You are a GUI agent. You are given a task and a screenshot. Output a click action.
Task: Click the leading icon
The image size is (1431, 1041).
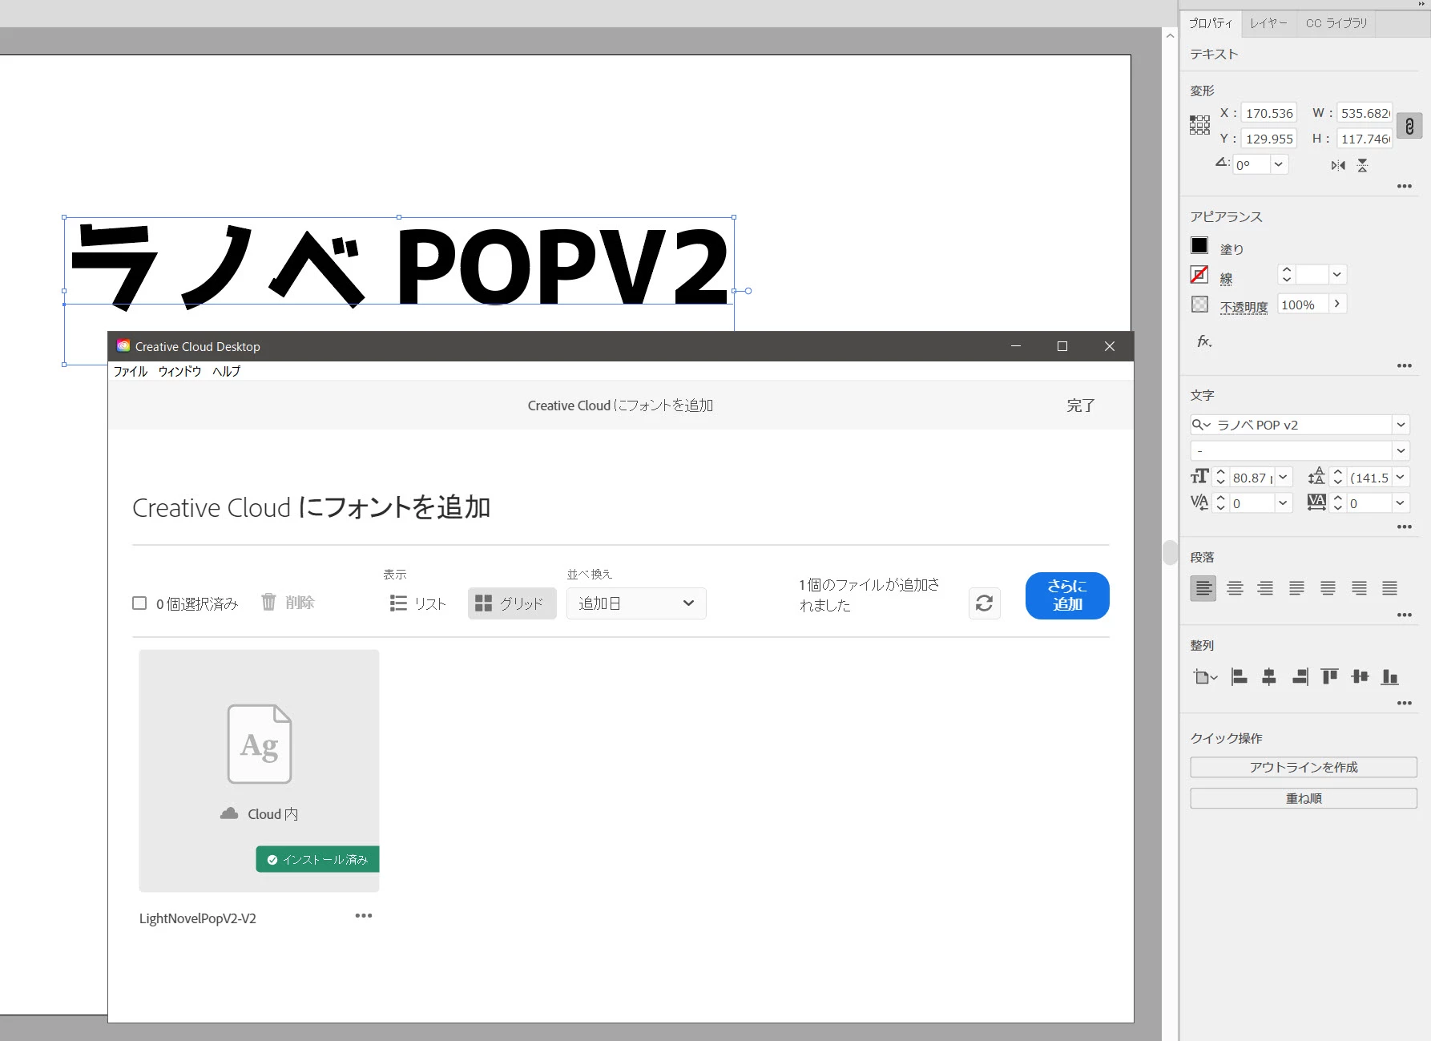coord(1316,477)
